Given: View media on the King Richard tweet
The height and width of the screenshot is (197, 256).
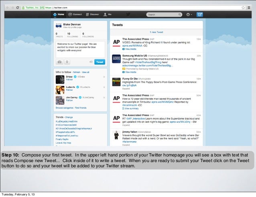Looking at the screenshot, I should point(129,49).
